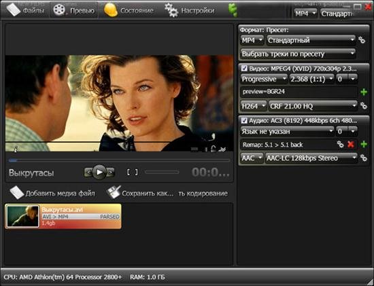Click the video seek progress bar

[119, 160]
